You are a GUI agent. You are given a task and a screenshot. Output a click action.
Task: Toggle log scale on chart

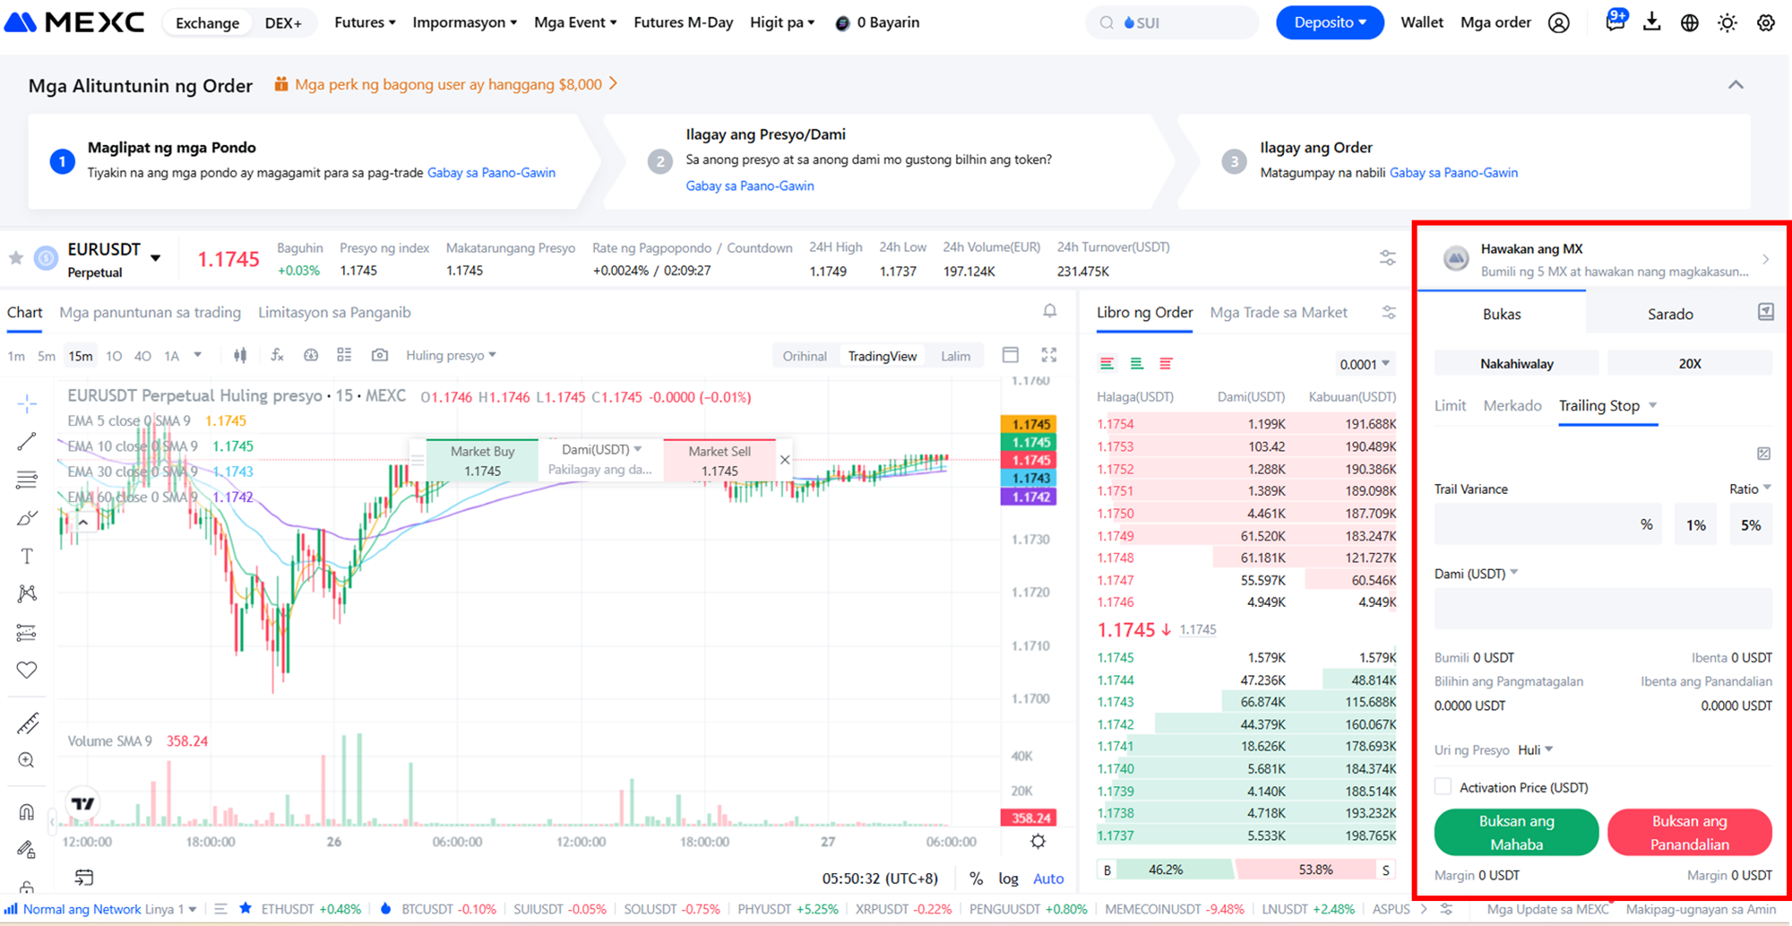(x=1008, y=878)
